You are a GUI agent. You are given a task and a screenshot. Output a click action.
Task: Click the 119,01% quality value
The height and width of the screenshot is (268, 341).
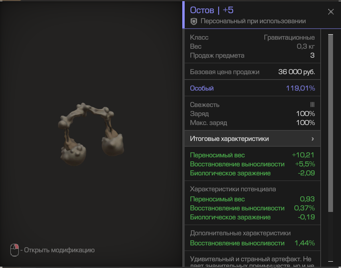(x=300, y=88)
